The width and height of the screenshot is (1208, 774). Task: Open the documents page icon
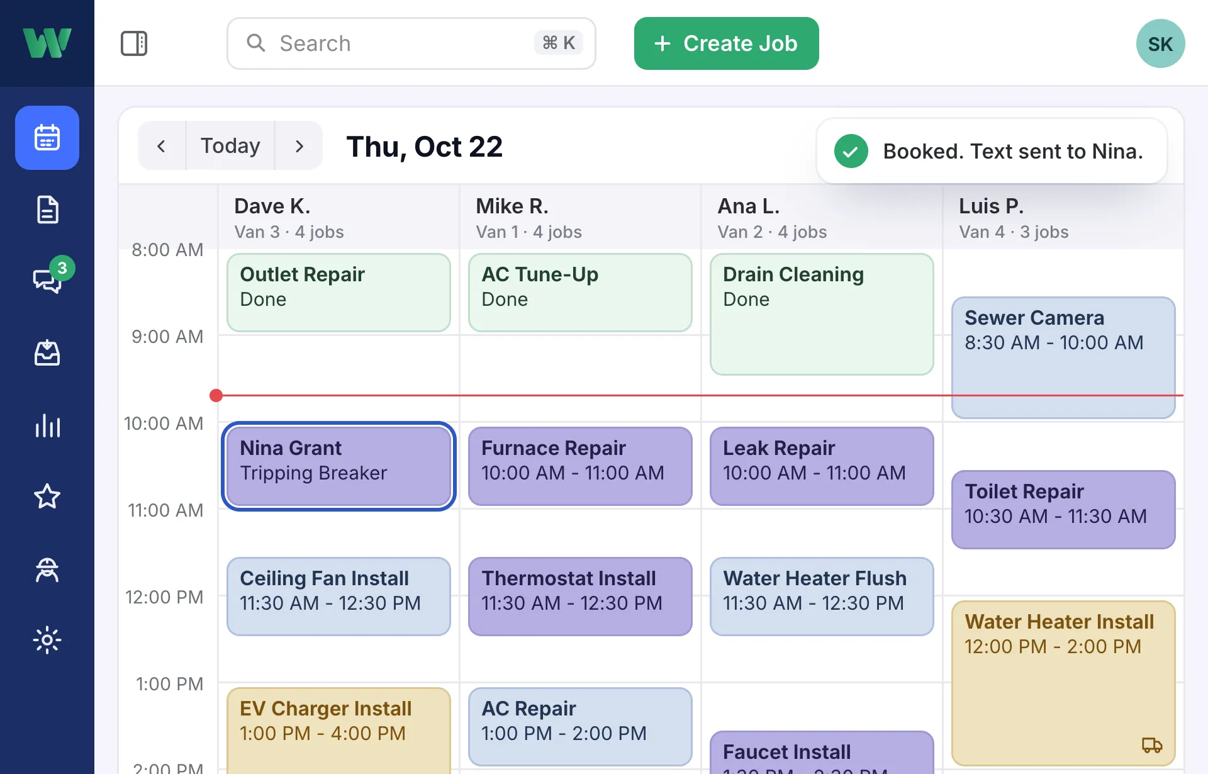[x=47, y=210]
